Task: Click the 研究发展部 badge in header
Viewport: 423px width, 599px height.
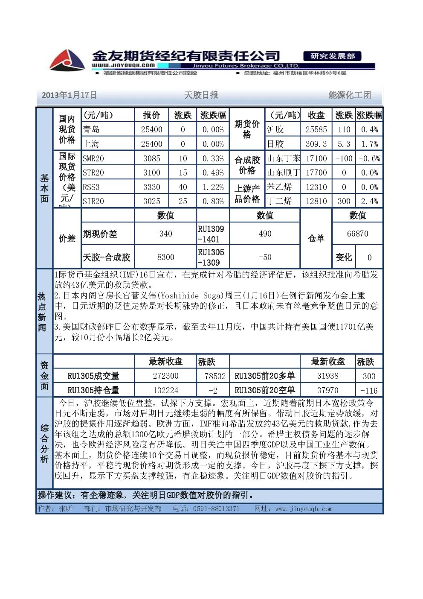Action: [x=333, y=56]
